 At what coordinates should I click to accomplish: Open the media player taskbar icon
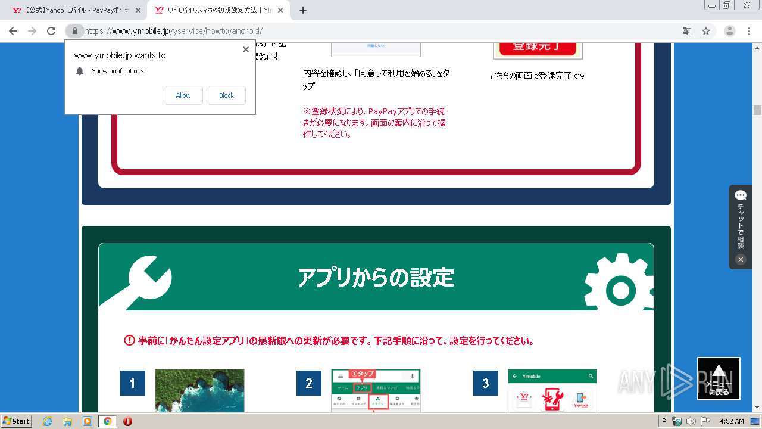point(88,421)
